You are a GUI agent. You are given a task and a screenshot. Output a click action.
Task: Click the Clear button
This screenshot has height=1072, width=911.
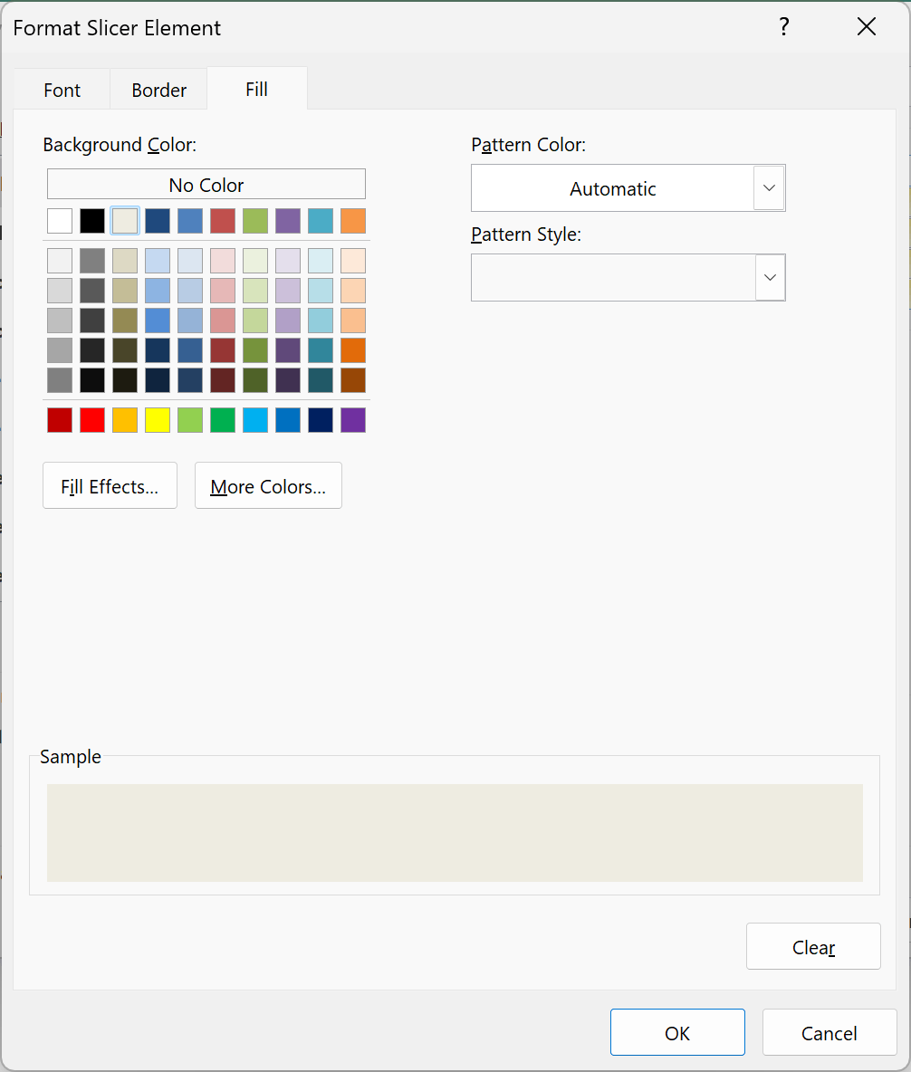(x=813, y=947)
